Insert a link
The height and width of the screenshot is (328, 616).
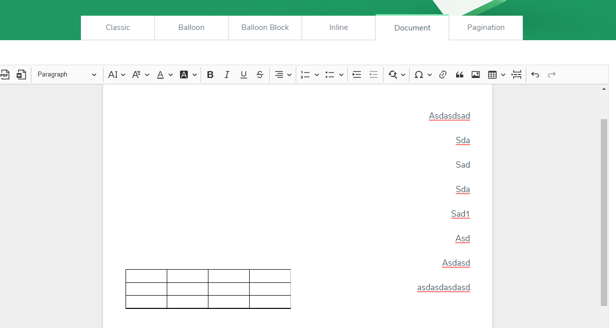point(443,74)
